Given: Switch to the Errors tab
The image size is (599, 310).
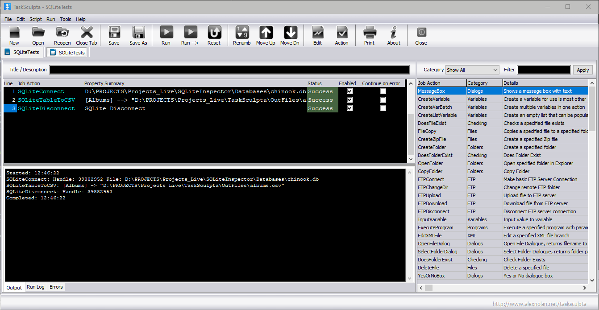Looking at the screenshot, I should click(x=56, y=287).
